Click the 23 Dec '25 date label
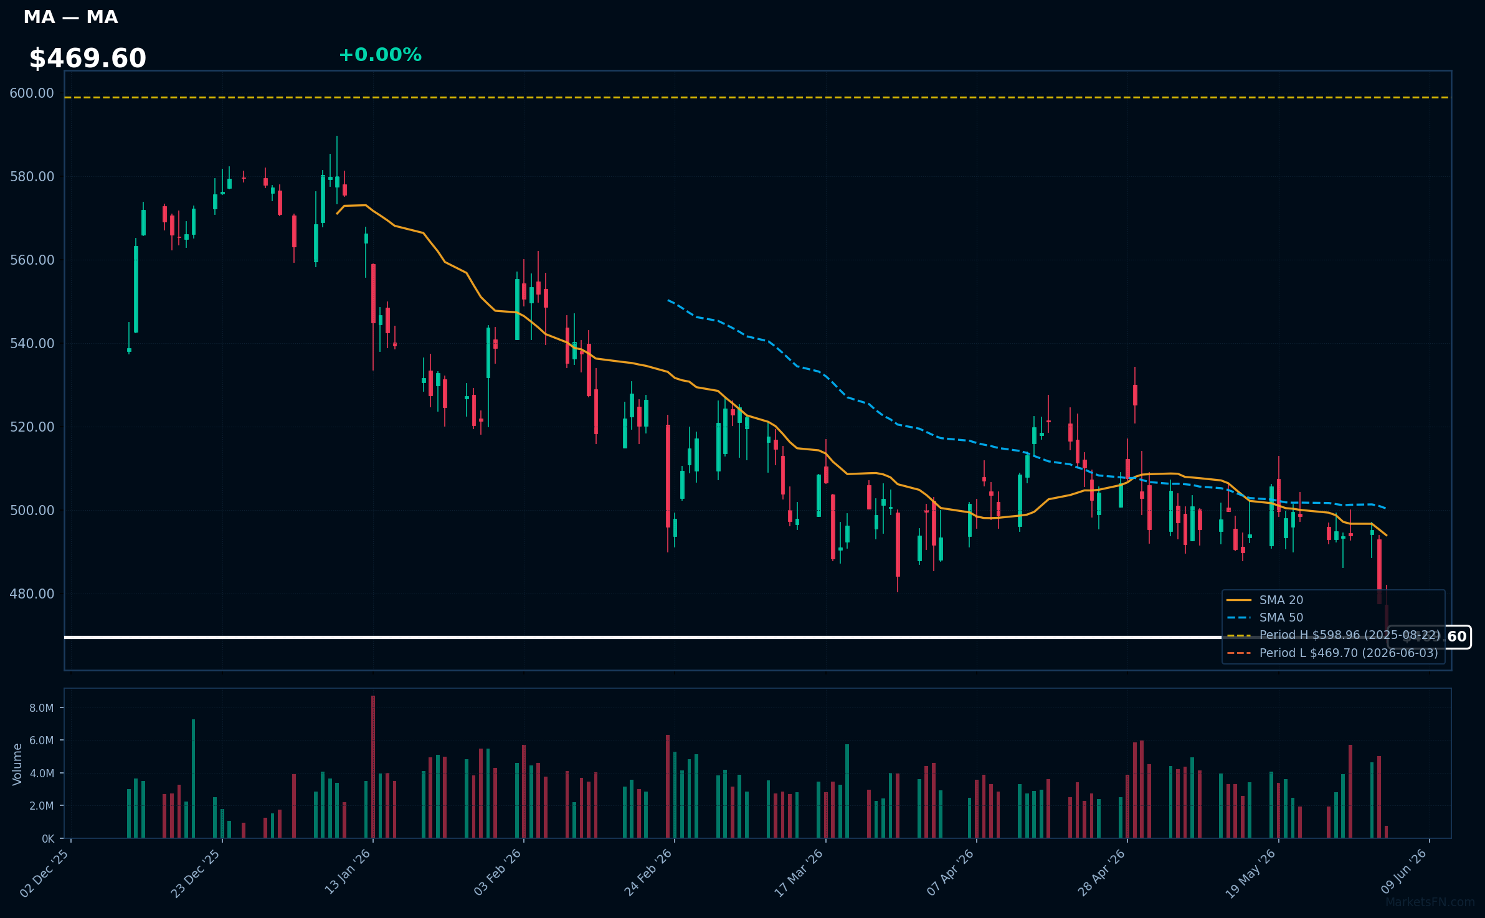This screenshot has height=918, width=1485. coord(195,873)
